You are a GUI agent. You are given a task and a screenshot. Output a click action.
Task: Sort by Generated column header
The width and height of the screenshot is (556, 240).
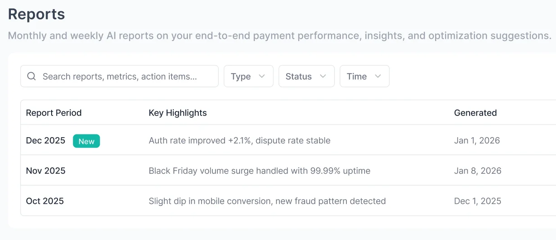[x=475, y=113]
